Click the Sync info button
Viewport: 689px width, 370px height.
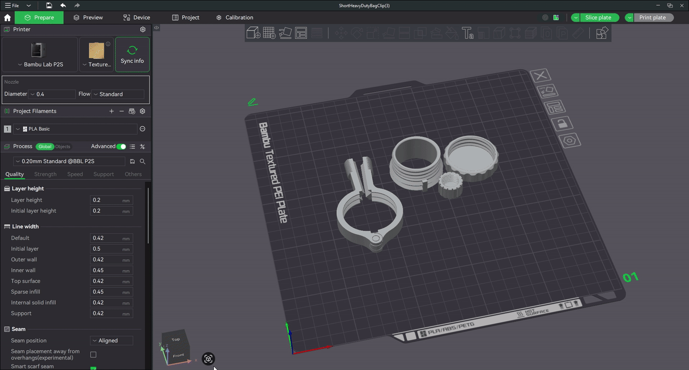tap(132, 54)
